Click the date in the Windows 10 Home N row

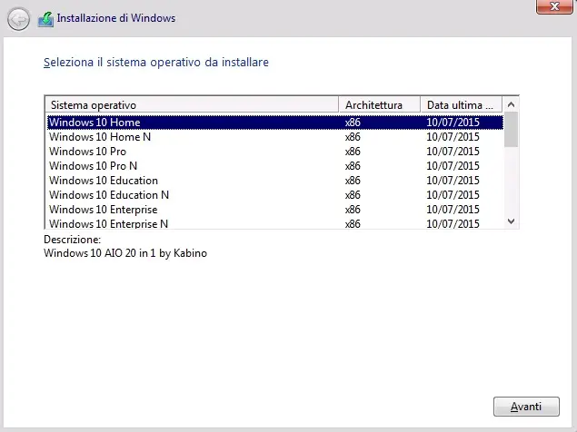point(453,137)
